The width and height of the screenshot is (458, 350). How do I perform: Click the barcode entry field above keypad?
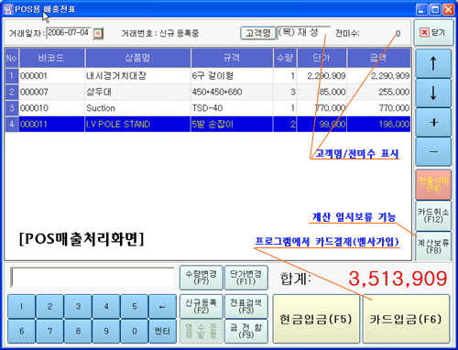pyautogui.click(x=92, y=278)
